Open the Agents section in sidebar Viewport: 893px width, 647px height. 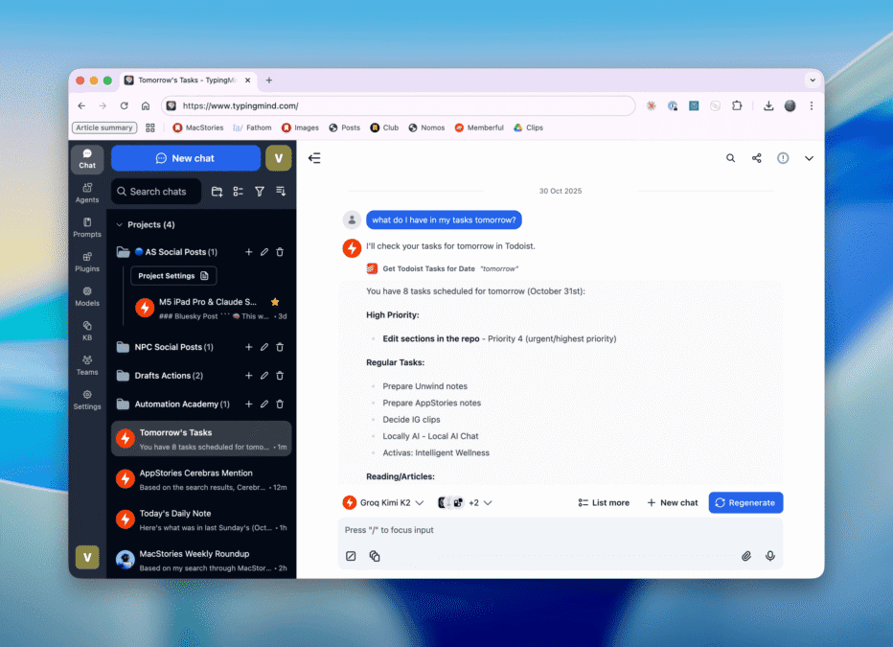tap(87, 193)
